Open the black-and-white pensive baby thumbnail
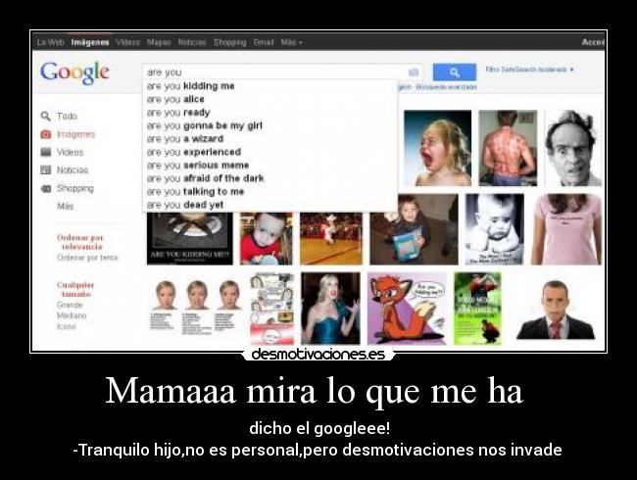 tap(494, 229)
